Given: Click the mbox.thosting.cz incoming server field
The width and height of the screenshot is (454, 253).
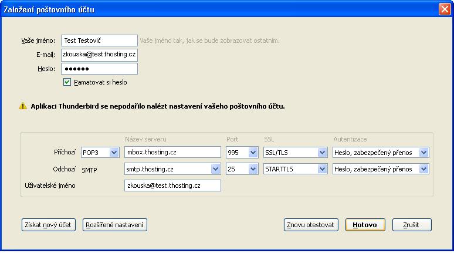Looking at the screenshot, I should click(172, 153).
